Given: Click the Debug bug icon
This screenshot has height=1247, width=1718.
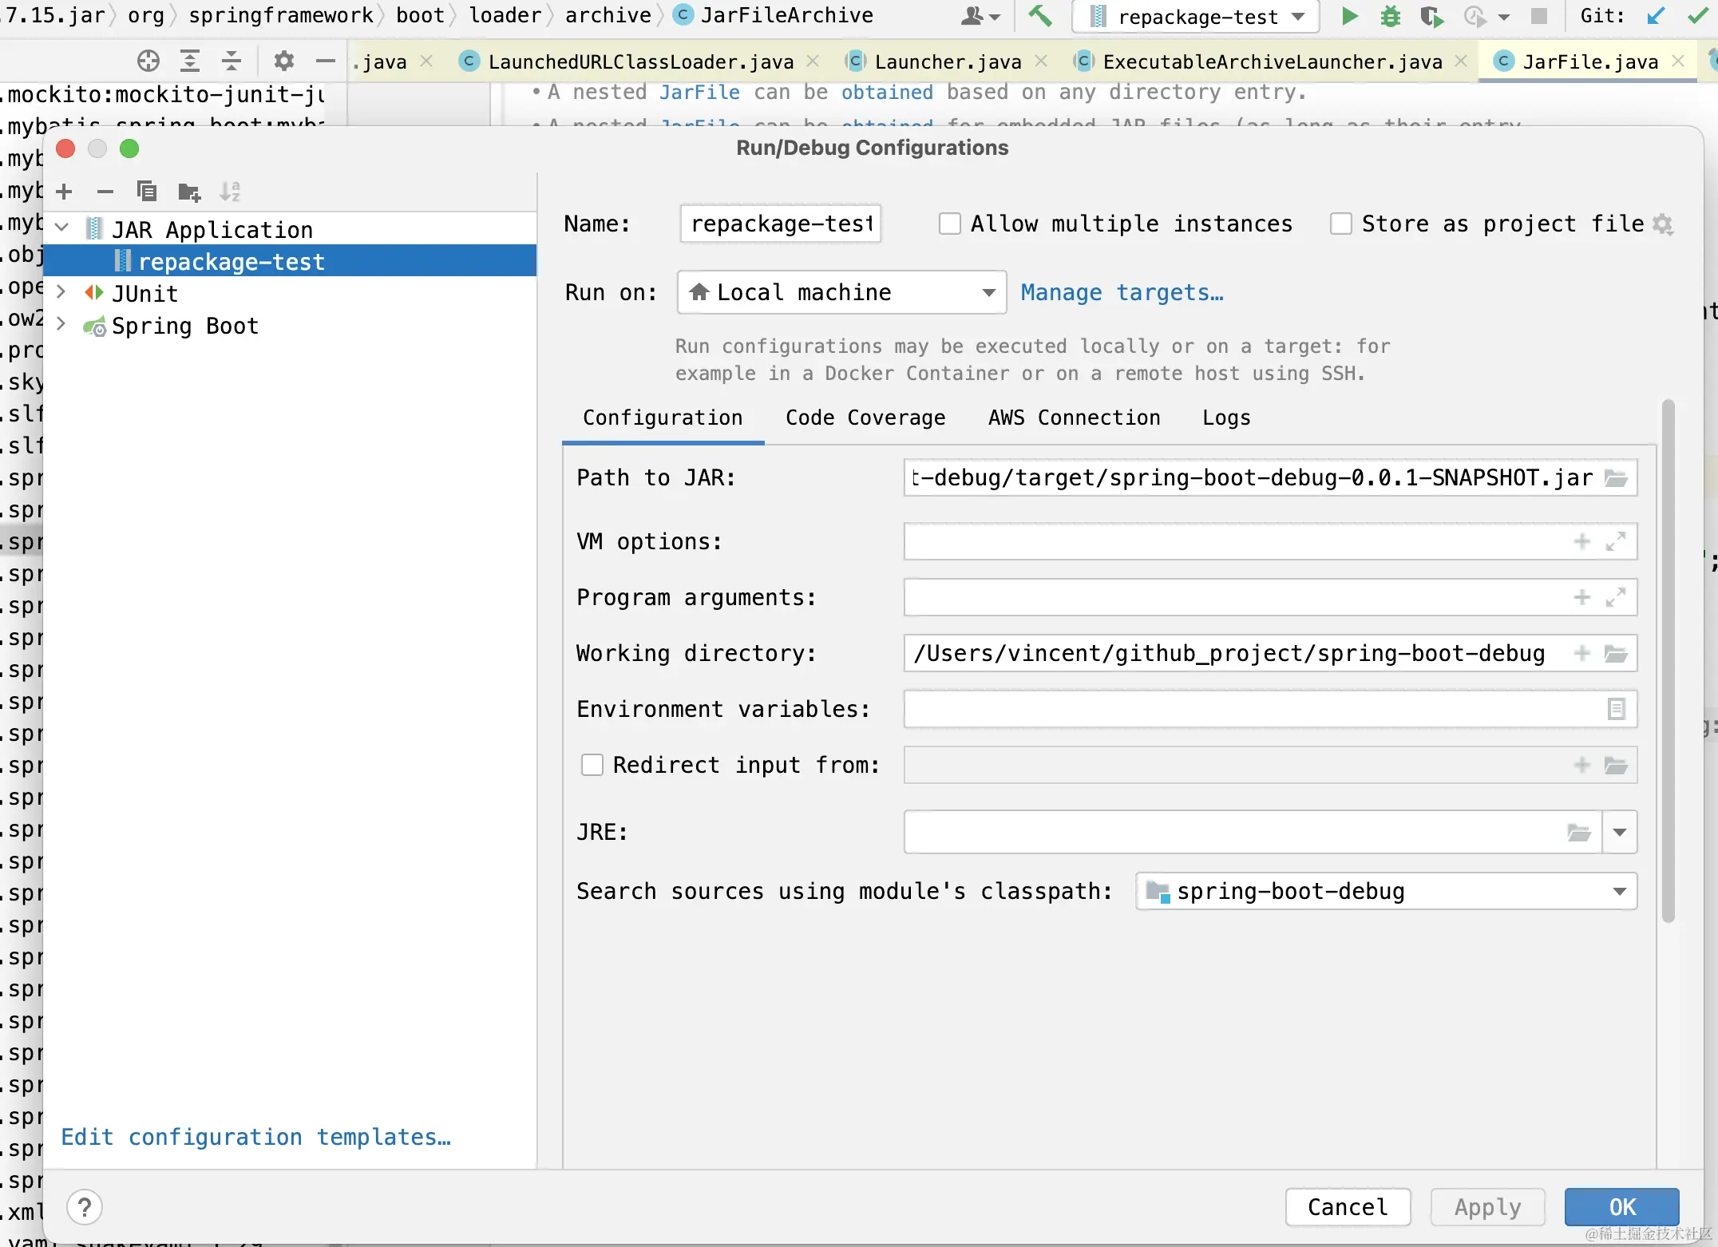Looking at the screenshot, I should 1390,16.
